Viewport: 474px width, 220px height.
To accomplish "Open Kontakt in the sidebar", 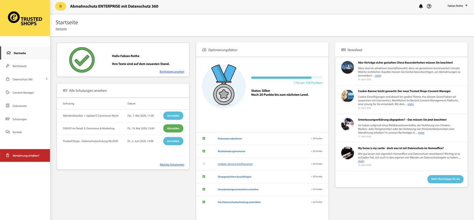I will point(25,132).
